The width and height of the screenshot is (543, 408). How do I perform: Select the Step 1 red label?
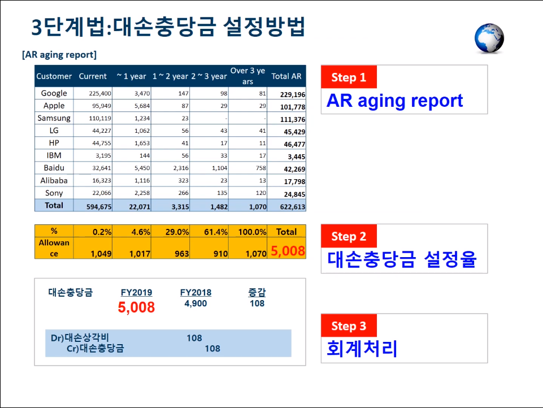coord(349,77)
